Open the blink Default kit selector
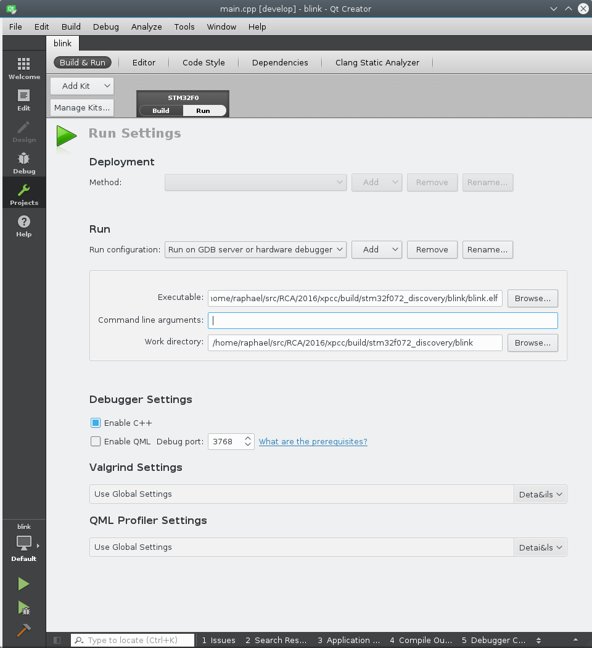 coord(24,542)
